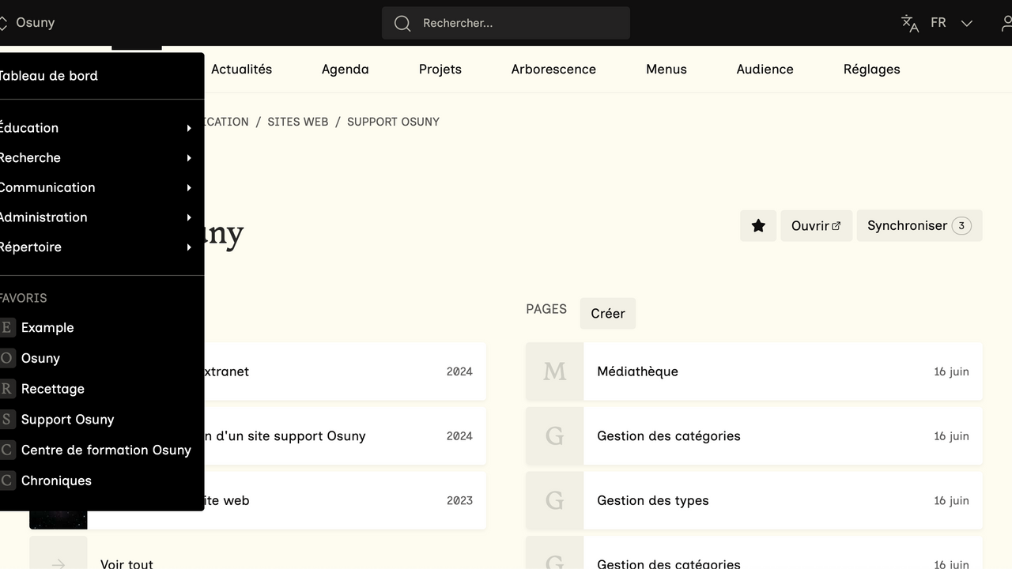Click the Médiathèque page letter thumbnail

(x=554, y=371)
